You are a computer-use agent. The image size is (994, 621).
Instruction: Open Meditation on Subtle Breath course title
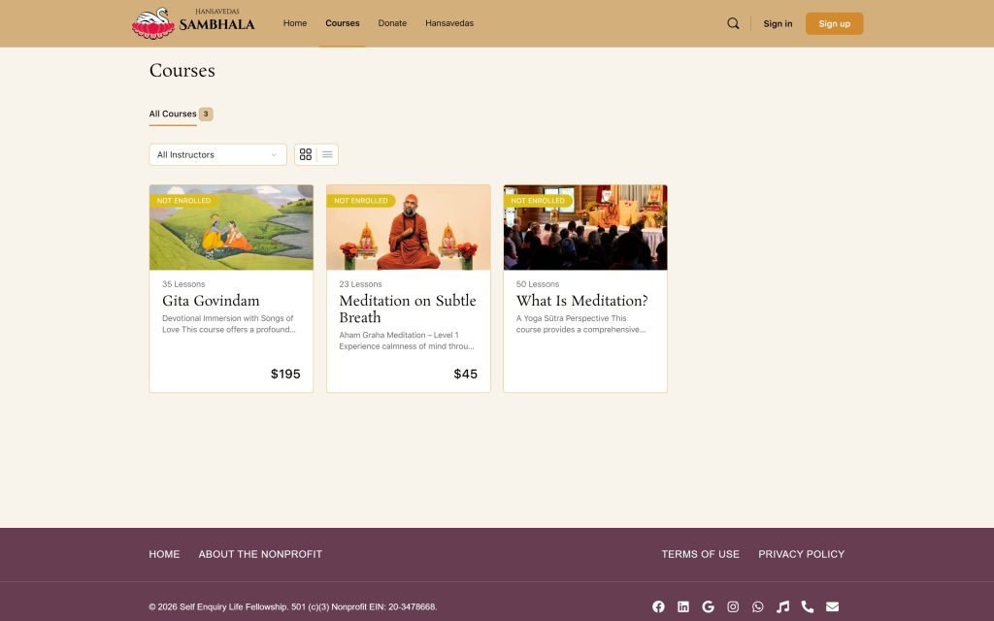point(408,310)
